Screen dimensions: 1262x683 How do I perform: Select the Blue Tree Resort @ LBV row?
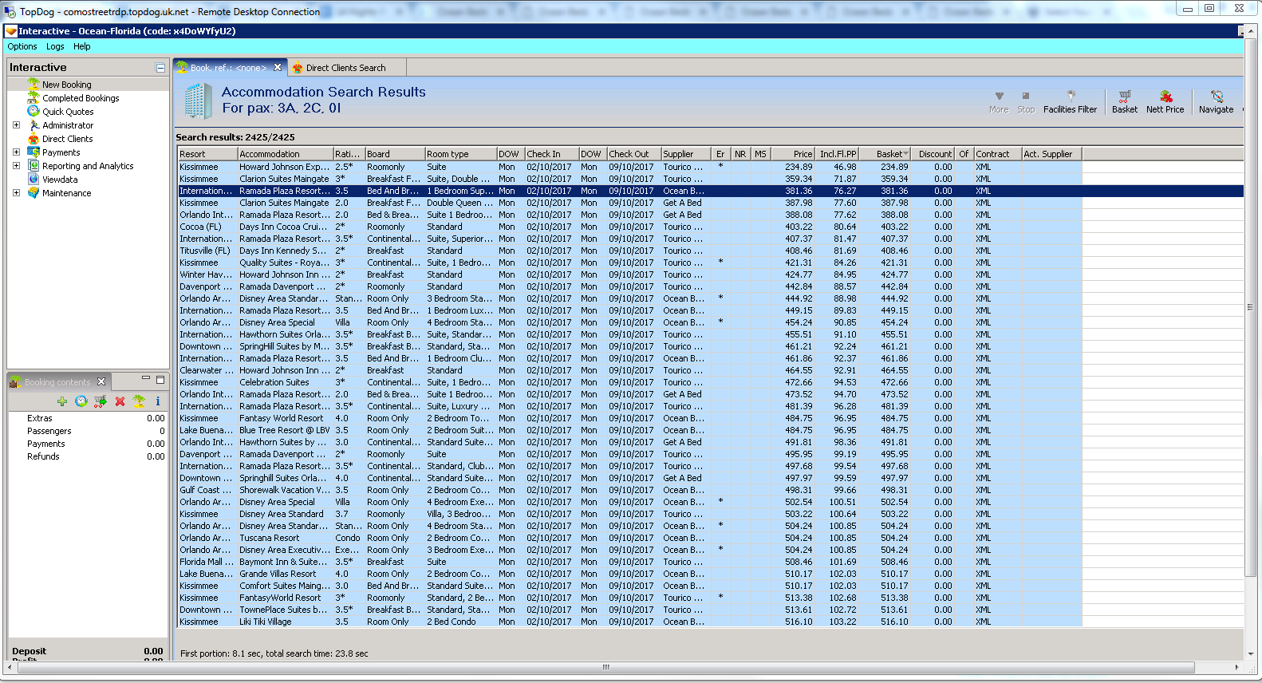click(630, 430)
